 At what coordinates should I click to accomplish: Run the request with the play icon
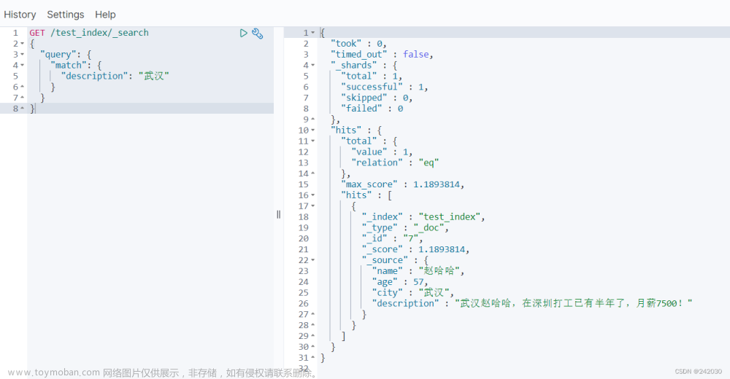[243, 33]
